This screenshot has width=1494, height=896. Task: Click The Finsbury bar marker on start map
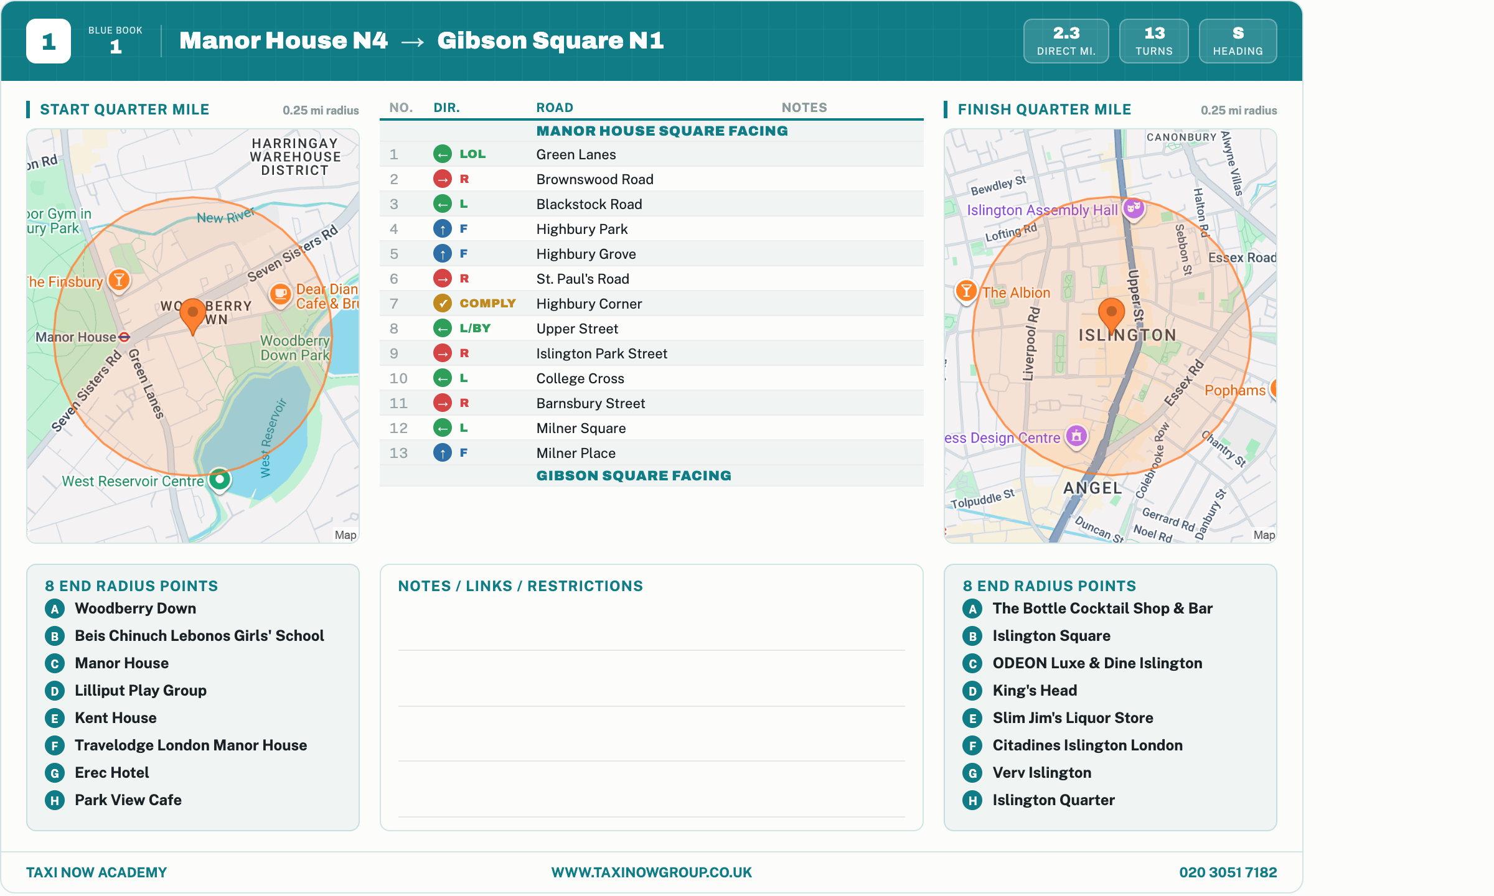point(119,280)
